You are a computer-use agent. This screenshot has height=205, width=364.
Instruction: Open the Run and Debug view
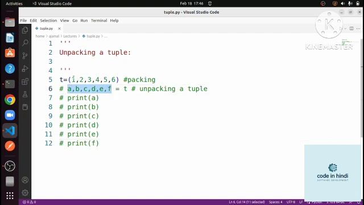(x=25, y=68)
